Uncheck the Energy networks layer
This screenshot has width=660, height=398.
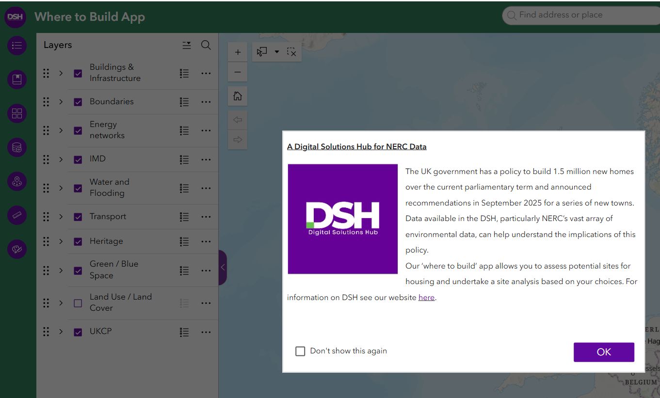point(78,130)
